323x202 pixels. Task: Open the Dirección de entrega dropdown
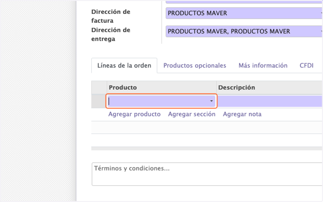[244, 31]
